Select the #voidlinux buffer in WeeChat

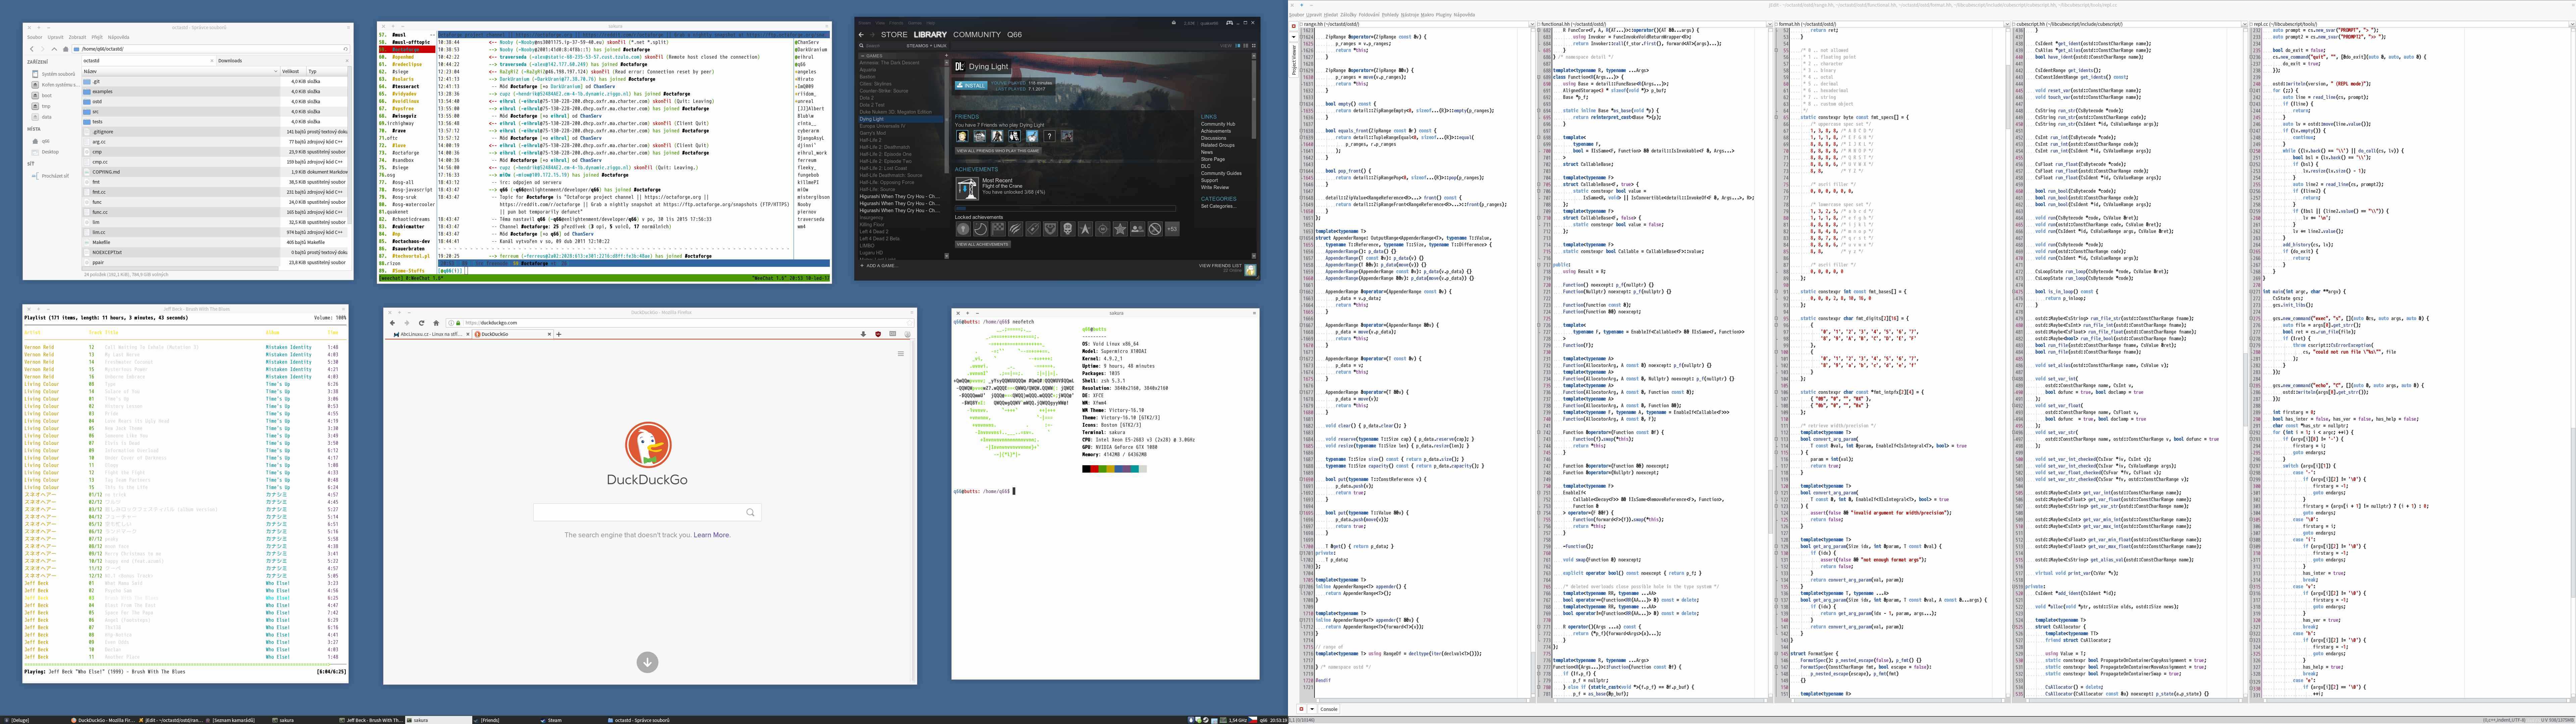tap(406, 101)
